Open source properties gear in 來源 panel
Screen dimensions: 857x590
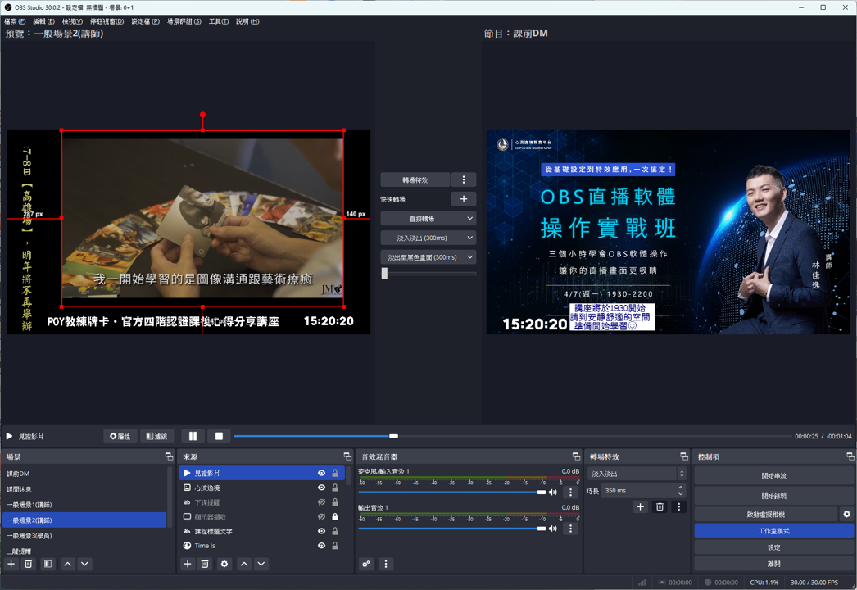(224, 564)
